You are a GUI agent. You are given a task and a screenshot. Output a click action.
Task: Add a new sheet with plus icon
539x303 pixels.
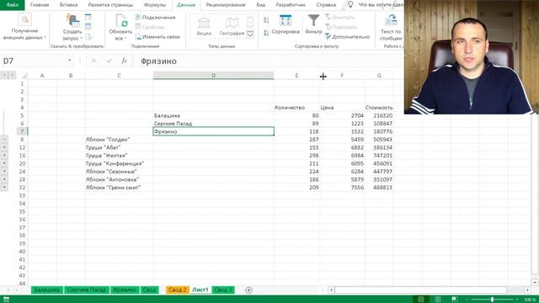pos(248,290)
